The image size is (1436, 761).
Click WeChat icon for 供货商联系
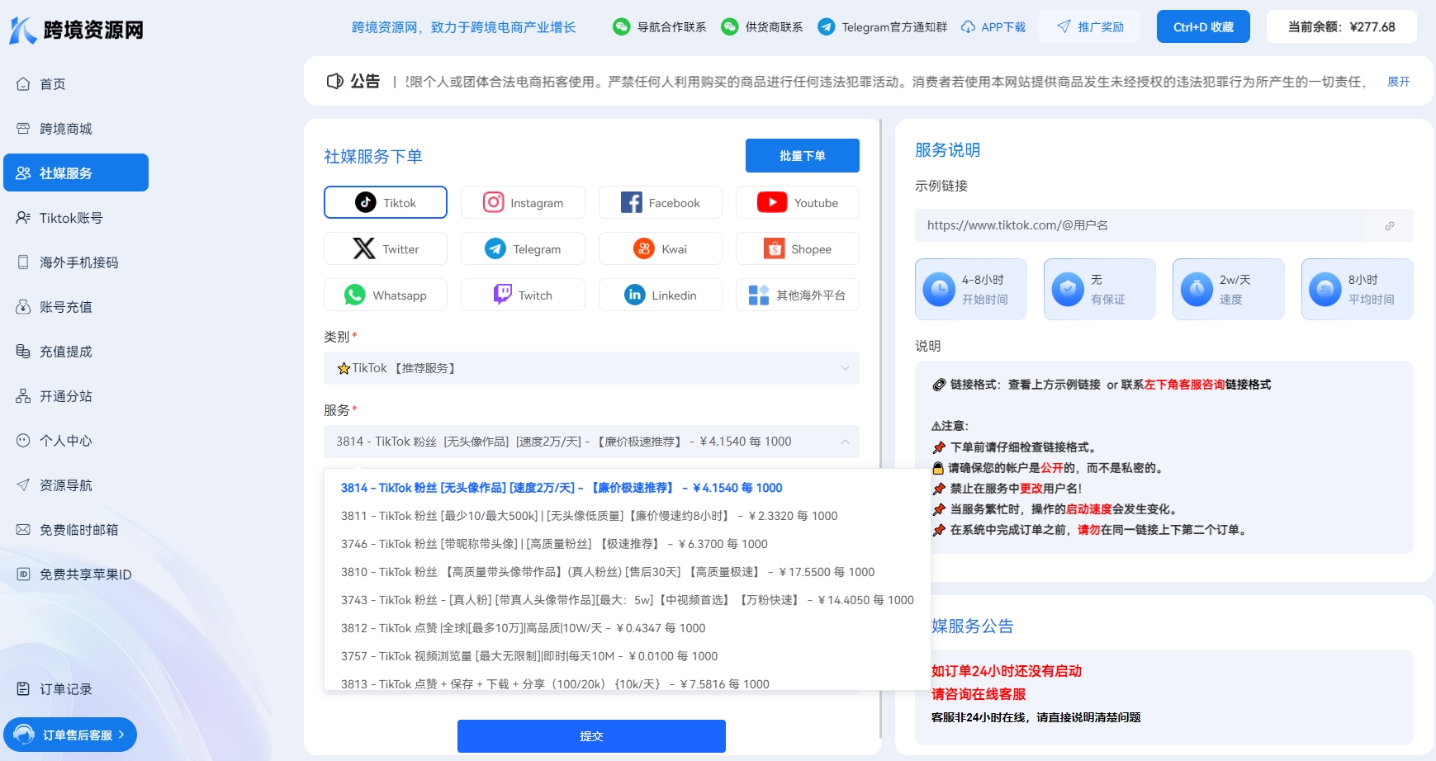coord(729,26)
